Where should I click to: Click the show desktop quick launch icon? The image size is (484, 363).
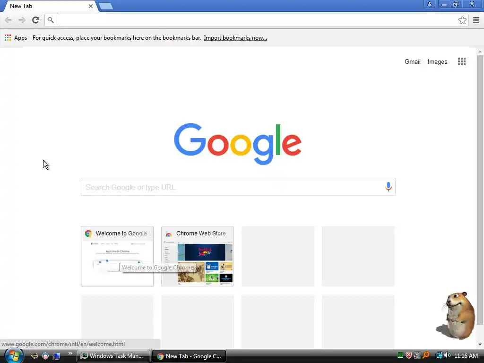[x=57, y=356]
